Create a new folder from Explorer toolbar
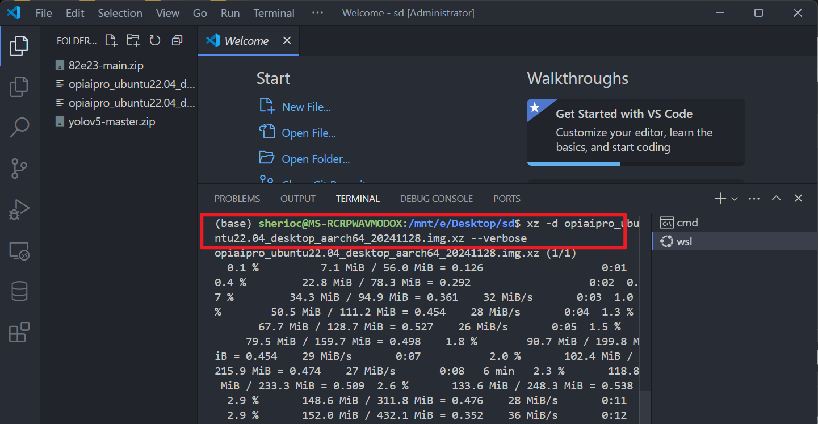The image size is (818, 424). tap(133, 40)
